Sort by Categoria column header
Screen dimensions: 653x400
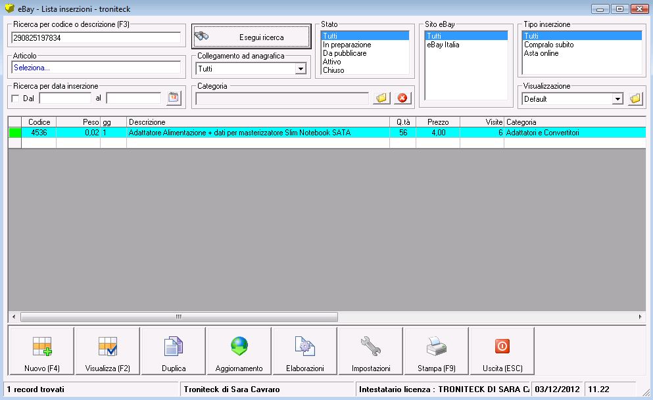point(575,122)
